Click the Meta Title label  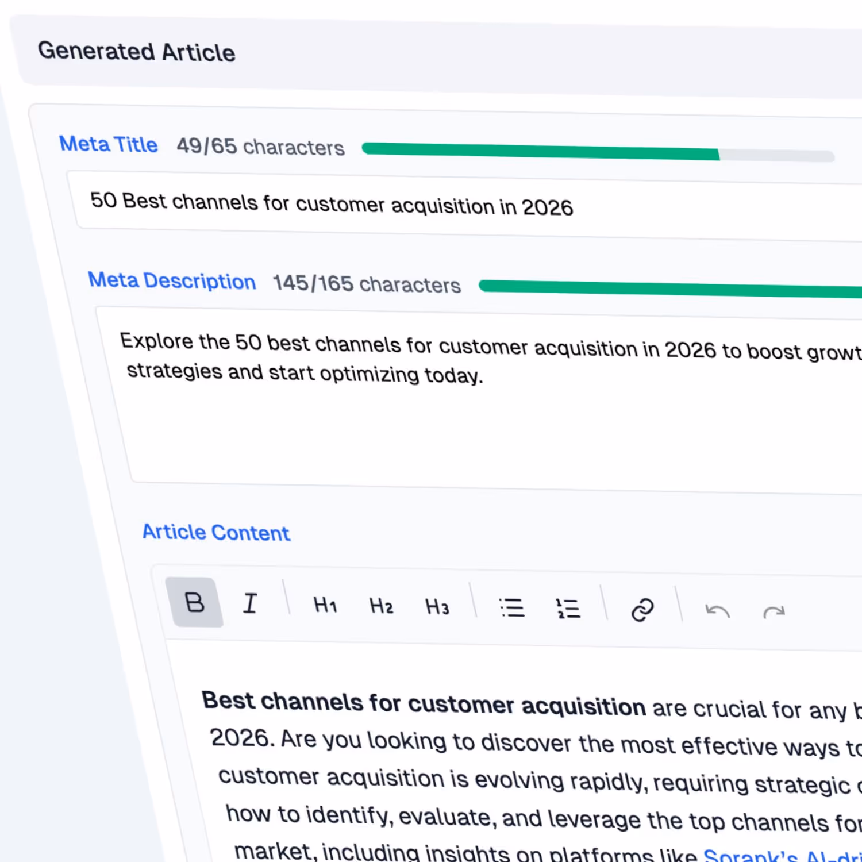click(109, 144)
